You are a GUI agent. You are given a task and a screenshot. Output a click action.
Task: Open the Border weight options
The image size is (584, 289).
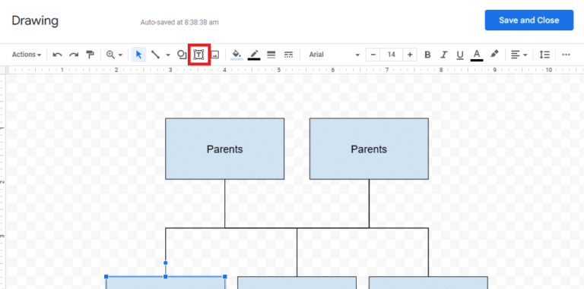tap(271, 55)
